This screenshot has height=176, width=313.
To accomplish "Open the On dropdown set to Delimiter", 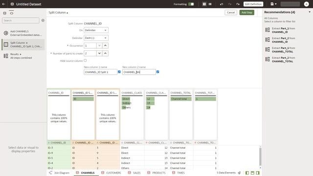I will coord(96,30).
